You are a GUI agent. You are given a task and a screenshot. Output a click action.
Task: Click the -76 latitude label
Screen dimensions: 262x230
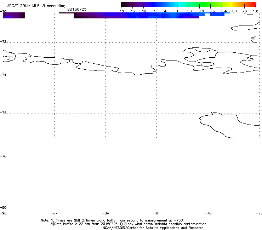pos(3,113)
